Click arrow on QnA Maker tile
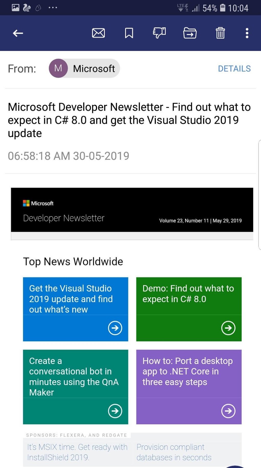 click(115, 411)
